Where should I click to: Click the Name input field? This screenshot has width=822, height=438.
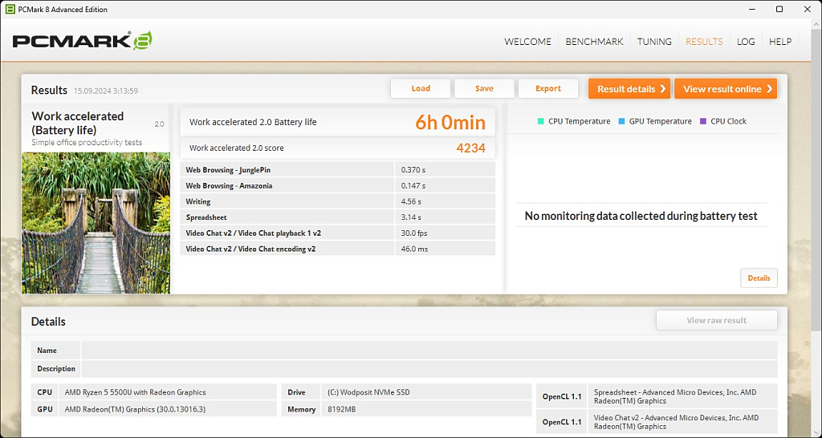[429, 351]
